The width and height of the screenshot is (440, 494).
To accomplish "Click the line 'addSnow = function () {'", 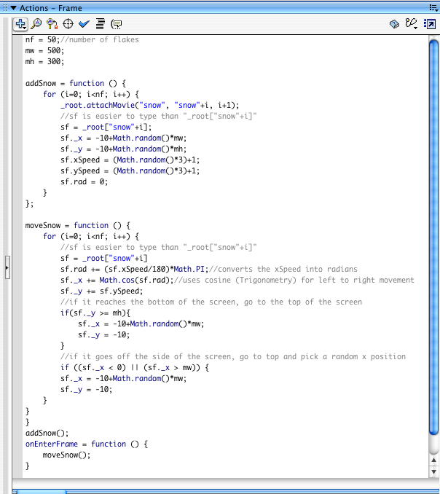I will (x=76, y=84).
